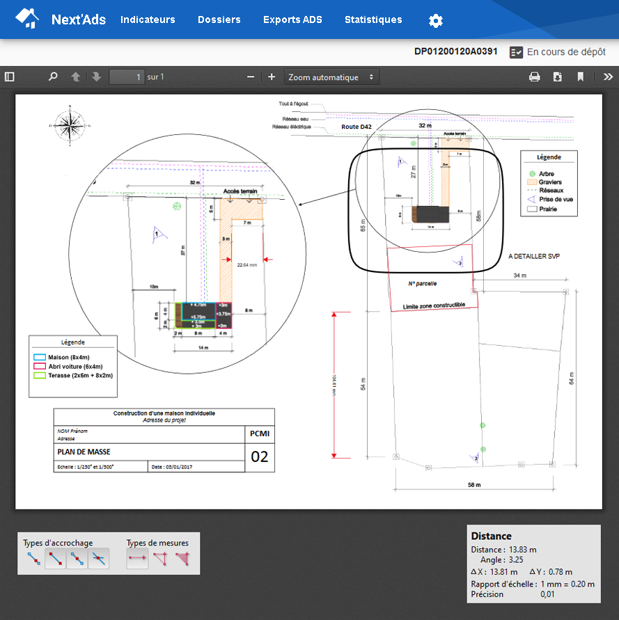
Task: Open the Zoom automatique dropdown
Action: point(331,77)
